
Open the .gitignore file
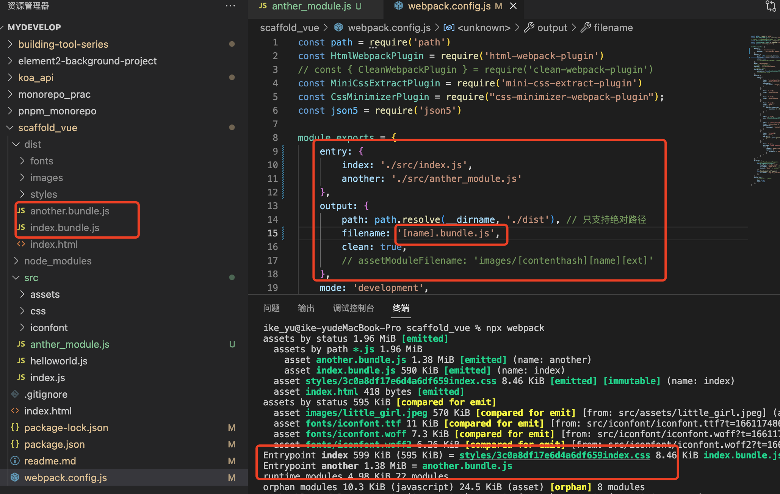pyautogui.click(x=45, y=394)
